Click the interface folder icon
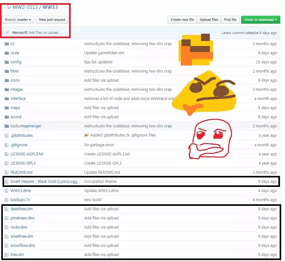The image size is (285, 261). point(7,99)
